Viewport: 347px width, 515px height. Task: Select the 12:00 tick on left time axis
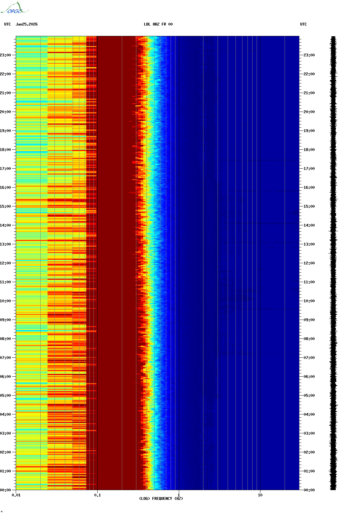tap(5, 263)
